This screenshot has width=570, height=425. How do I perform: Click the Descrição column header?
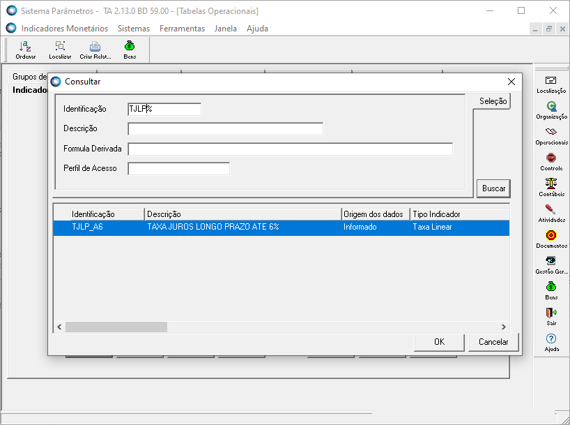pos(243,214)
